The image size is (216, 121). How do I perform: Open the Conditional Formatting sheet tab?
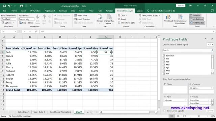tap(60, 112)
